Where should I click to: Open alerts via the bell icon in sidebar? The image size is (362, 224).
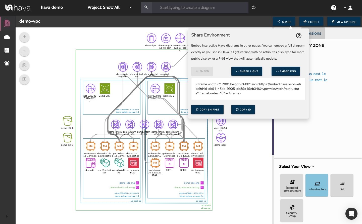click(x=7, y=63)
